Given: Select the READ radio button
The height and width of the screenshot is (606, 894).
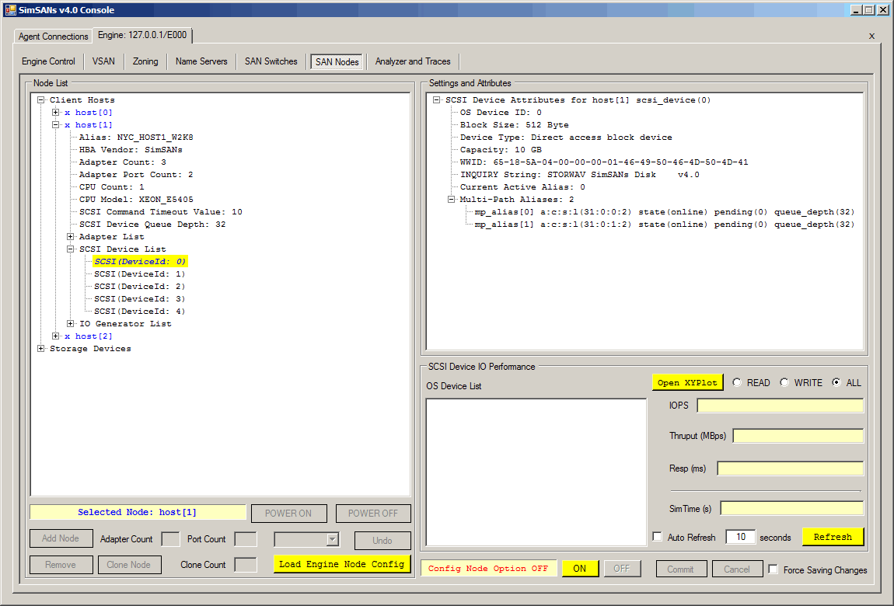Looking at the screenshot, I should [736, 383].
